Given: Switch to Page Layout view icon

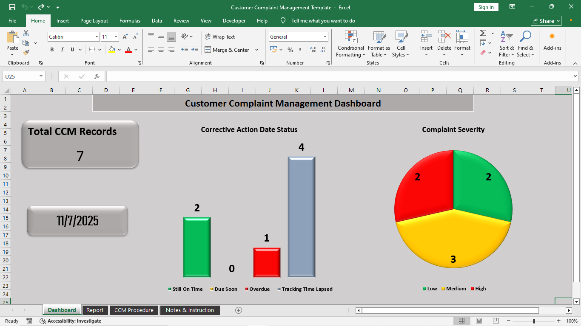Looking at the screenshot, I should 479,321.
